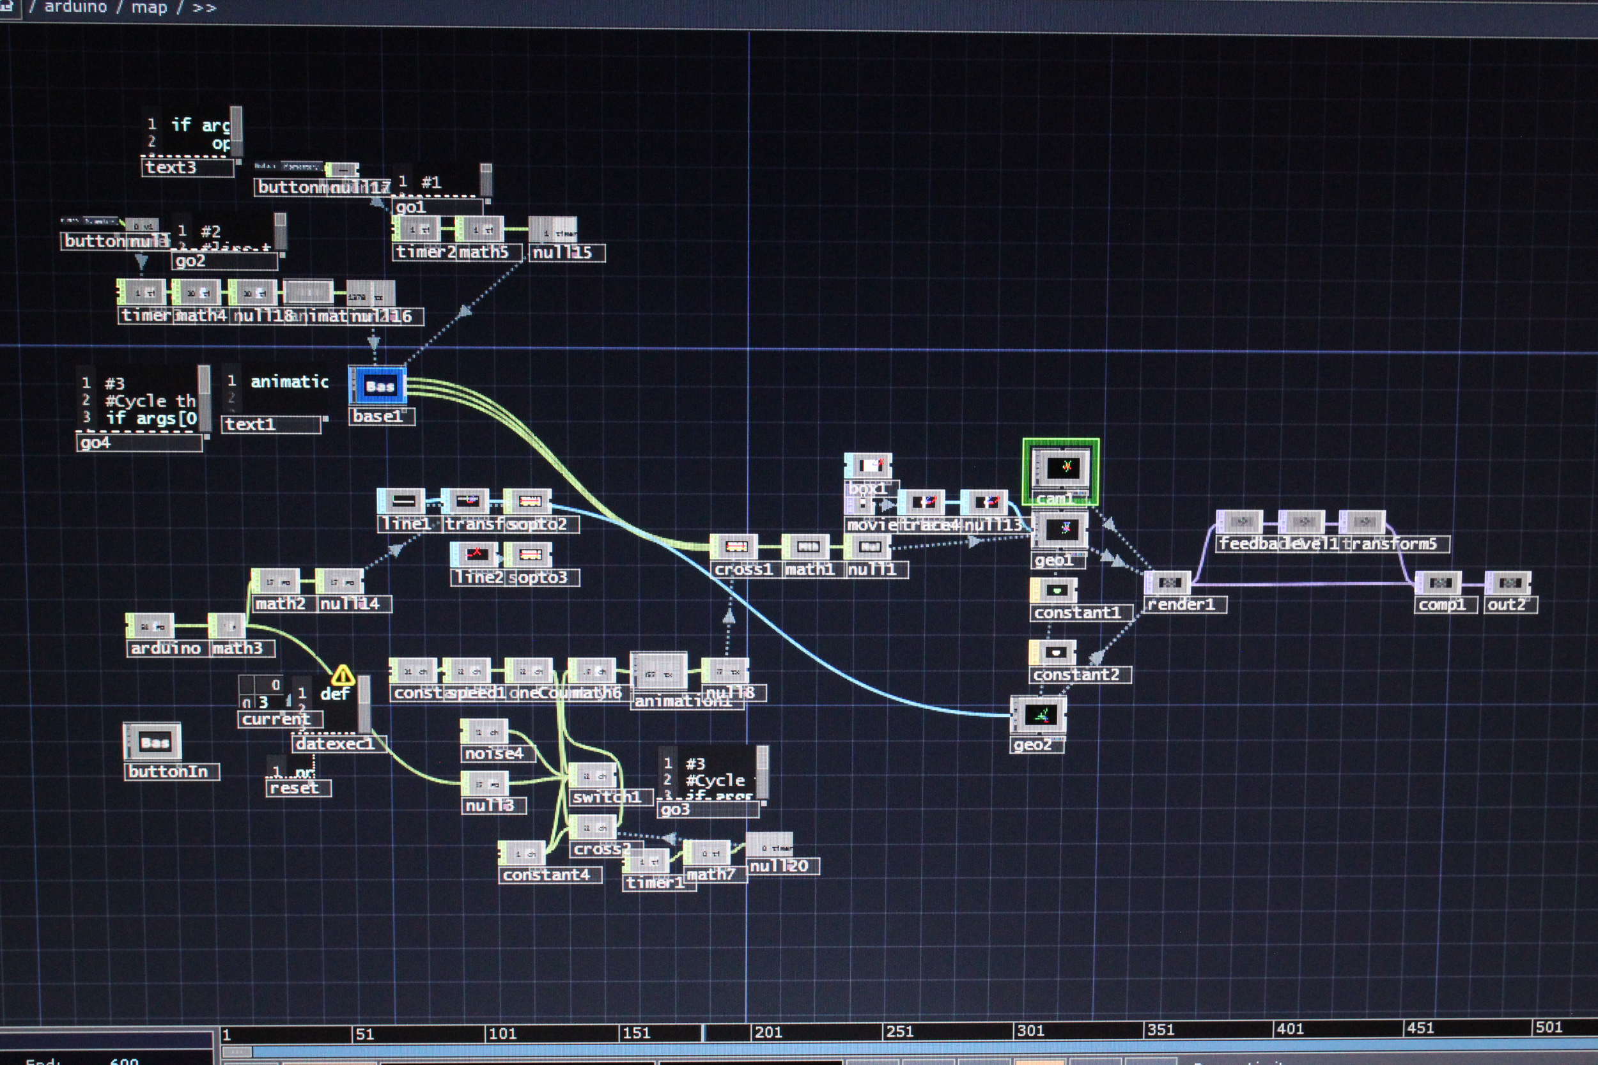Select the arduino node

tap(150, 625)
